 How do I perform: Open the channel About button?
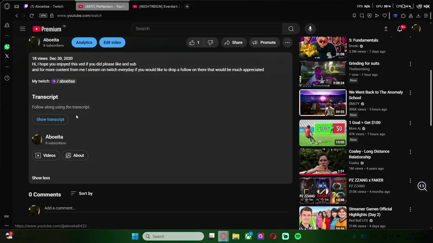point(75,155)
